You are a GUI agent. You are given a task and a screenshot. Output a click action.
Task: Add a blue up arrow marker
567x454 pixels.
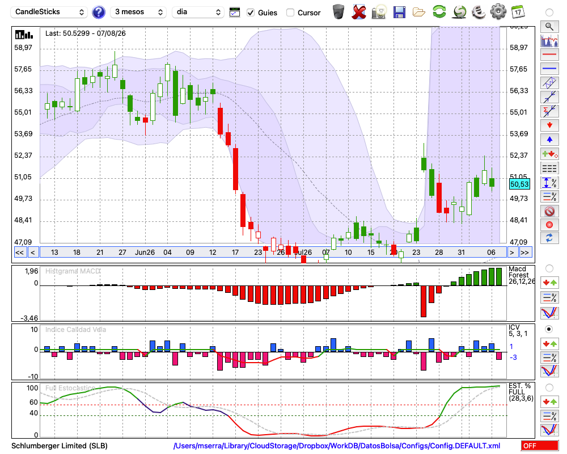pyautogui.click(x=549, y=140)
